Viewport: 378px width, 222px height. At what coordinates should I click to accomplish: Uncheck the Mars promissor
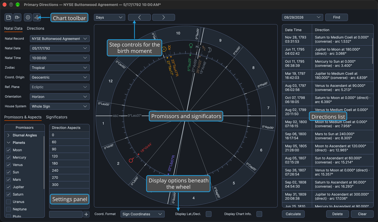[x=9, y=180]
